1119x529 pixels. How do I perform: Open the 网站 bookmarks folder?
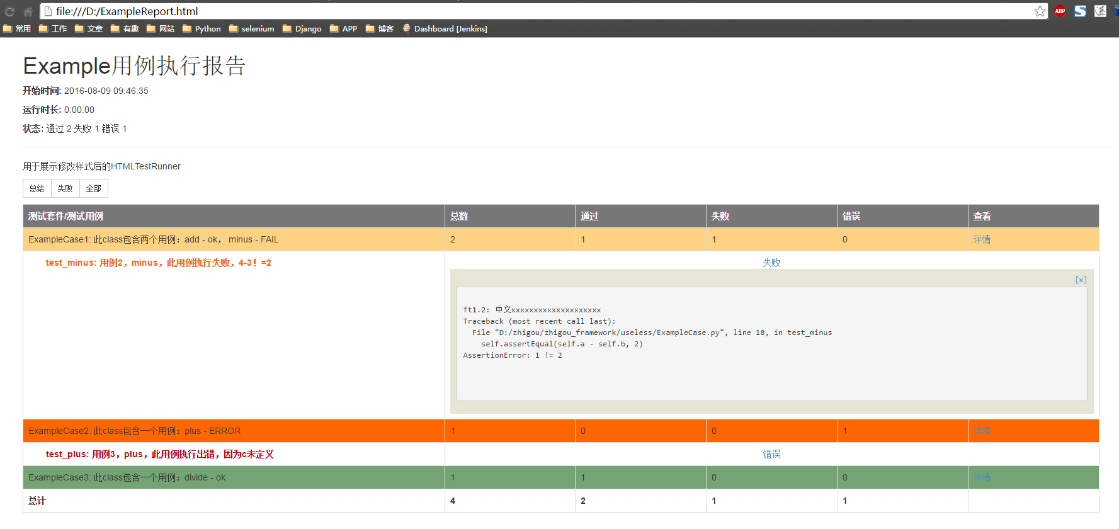pyautogui.click(x=161, y=28)
